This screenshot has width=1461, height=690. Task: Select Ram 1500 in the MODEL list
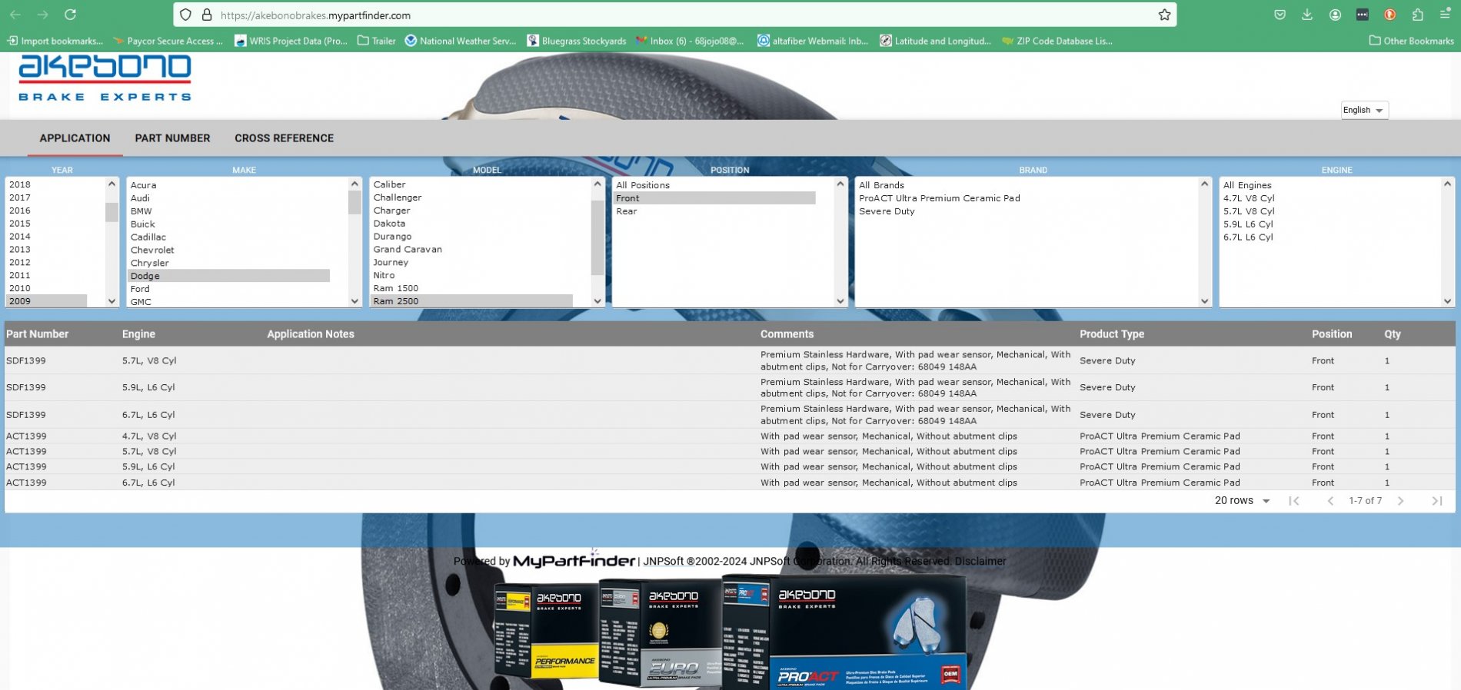(472, 288)
